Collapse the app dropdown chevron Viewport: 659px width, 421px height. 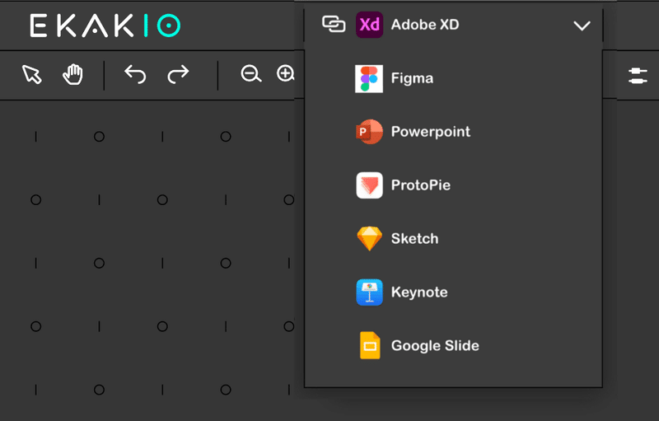[582, 26]
